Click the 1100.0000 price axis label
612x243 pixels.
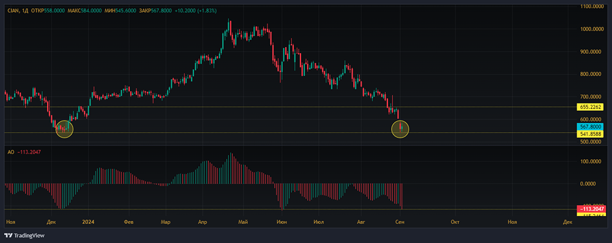[591, 6]
